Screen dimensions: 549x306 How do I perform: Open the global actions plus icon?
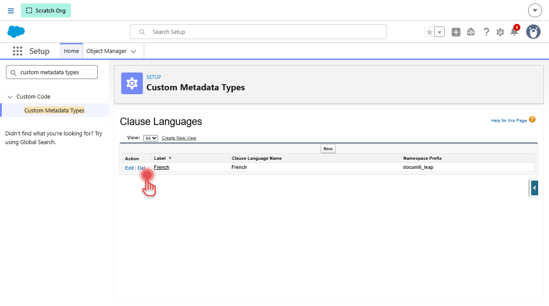[x=456, y=32]
